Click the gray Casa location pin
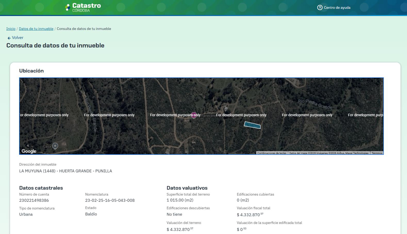This screenshot has width=407, height=234. point(55,146)
